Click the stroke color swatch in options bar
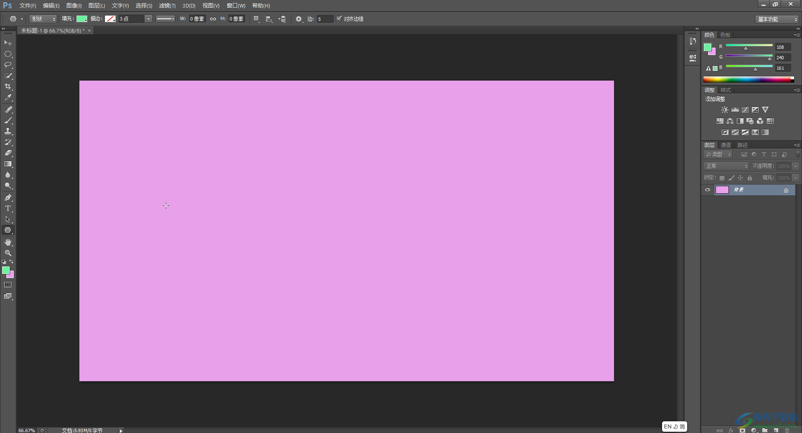802x433 pixels. pos(110,19)
